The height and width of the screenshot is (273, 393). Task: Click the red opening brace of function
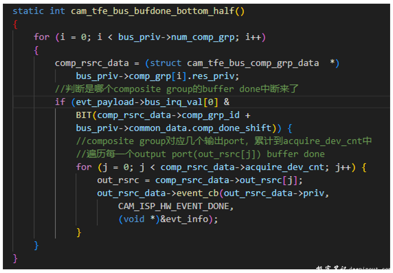click(15, 24)
